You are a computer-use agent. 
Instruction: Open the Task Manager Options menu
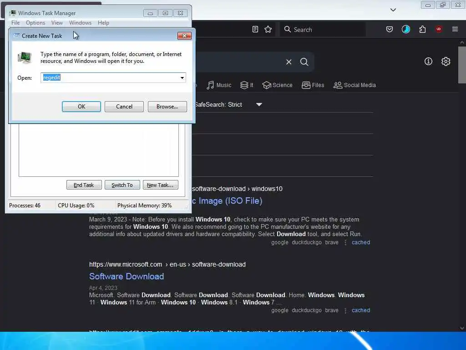pos(35,23)
